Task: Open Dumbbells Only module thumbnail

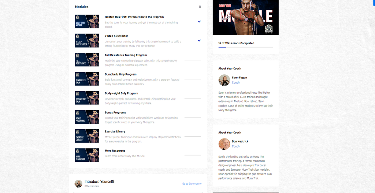Action: pos(87,79)
